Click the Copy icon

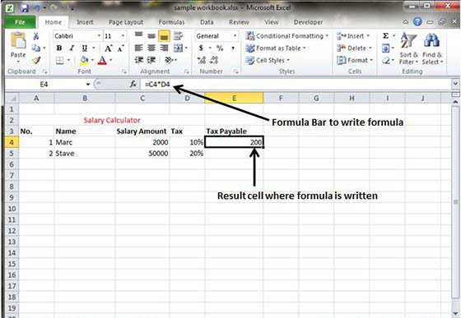pos(36,48)
